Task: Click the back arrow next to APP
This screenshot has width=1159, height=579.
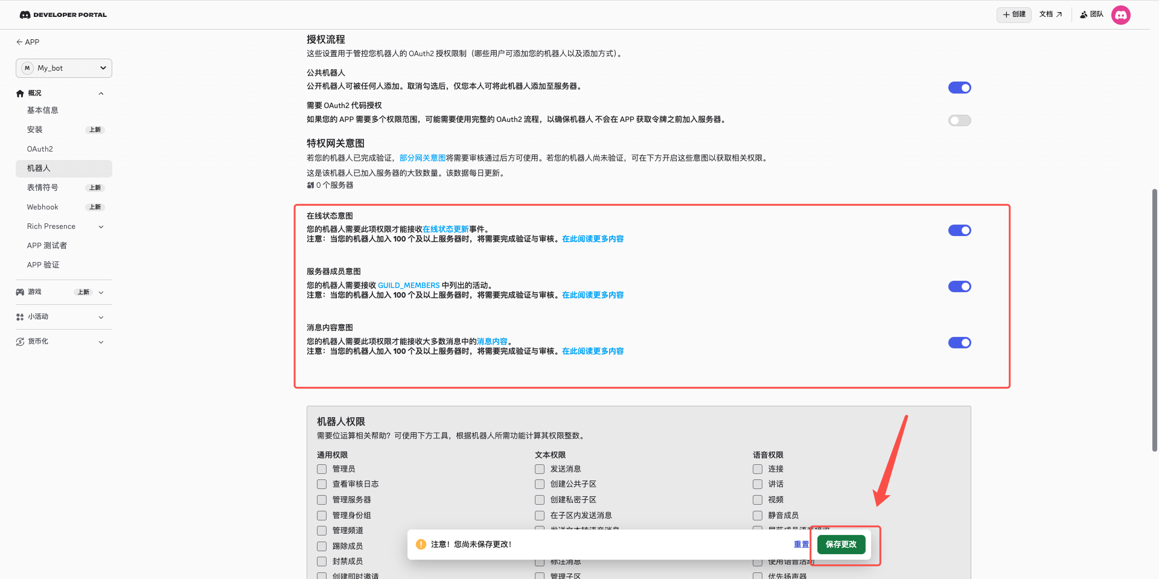Action: (19, 42)
